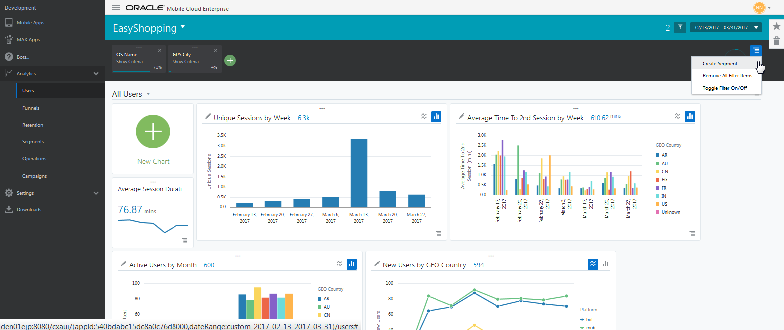Switch Average Time chart to bar view
The image size is (784, 330).
[x=690, y=116]
